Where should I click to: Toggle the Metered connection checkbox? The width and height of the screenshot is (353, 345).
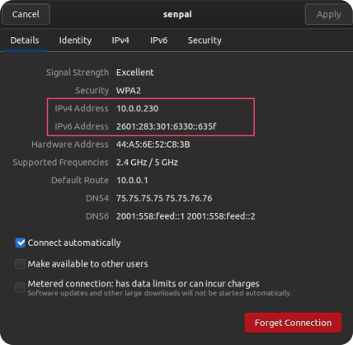click(x=20, y=287)
